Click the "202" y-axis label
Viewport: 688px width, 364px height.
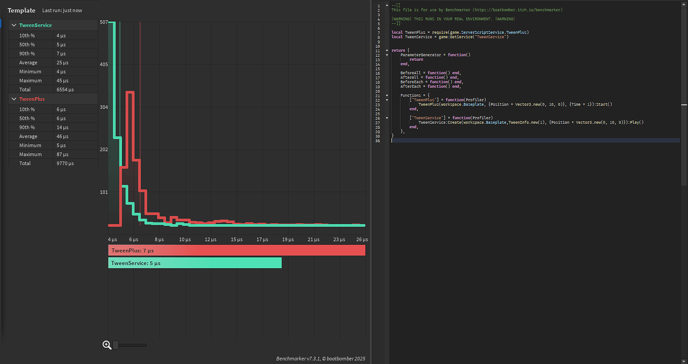click(x=104, y=150)
